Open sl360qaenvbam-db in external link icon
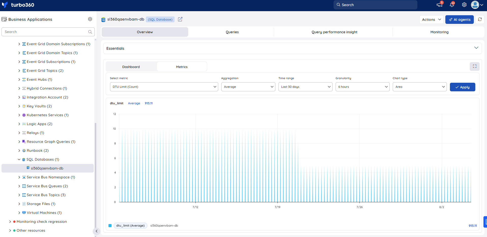The height and width of the screenshot is (237, 487). click(x=180, y=19)
